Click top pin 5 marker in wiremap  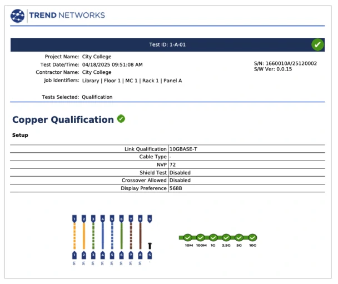(x=112, y=219)
